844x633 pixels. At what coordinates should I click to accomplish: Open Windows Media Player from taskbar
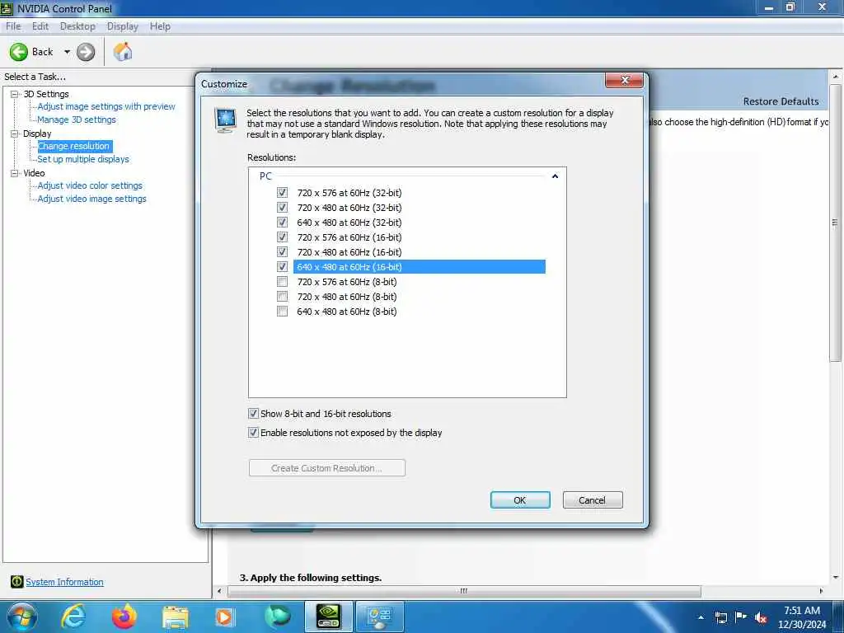point(224,617)
